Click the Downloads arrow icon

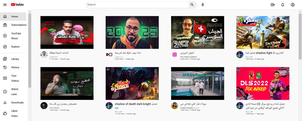(5, 102)
